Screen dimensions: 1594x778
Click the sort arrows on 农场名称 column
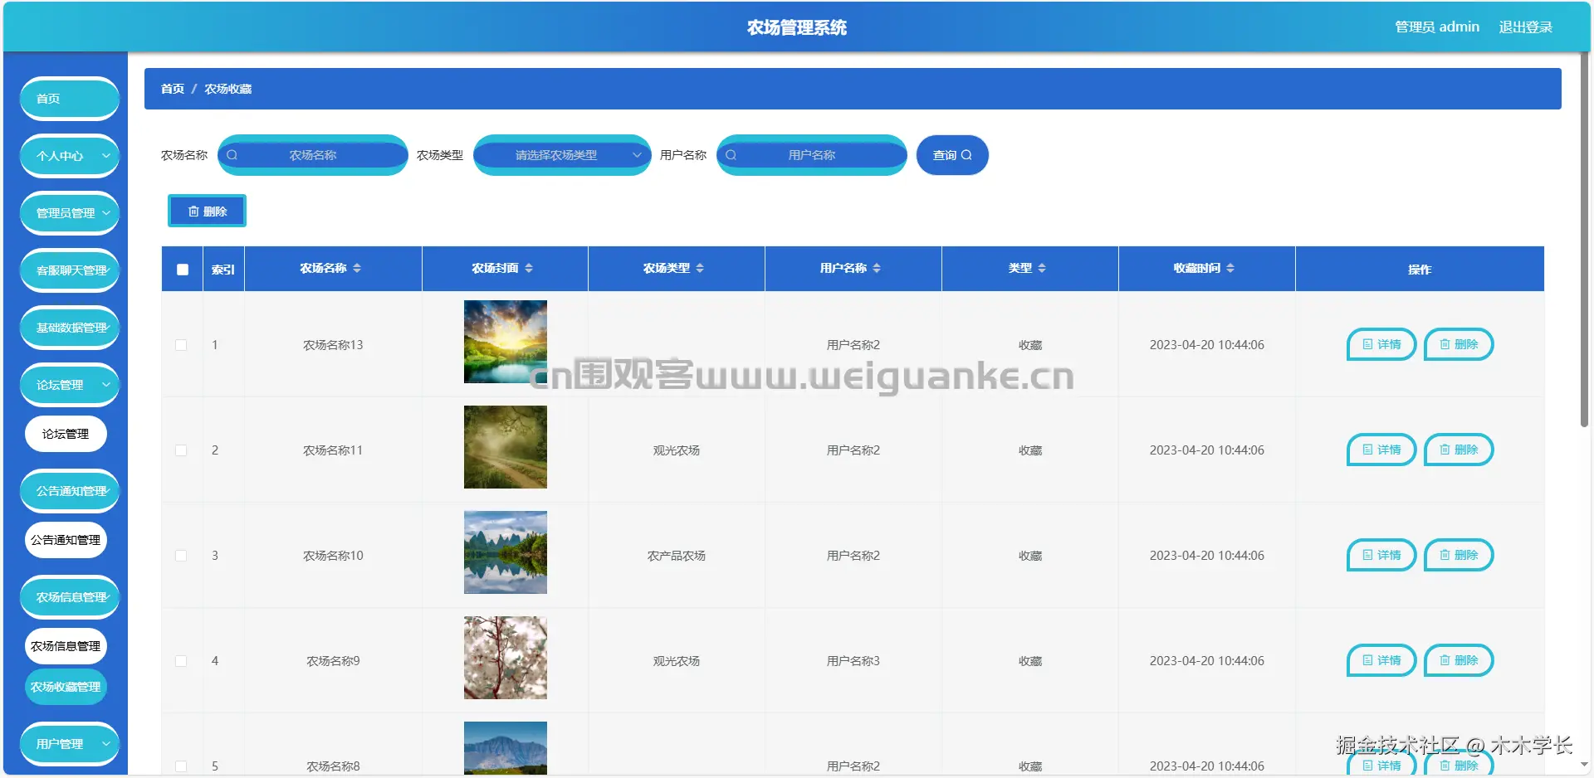357,268
